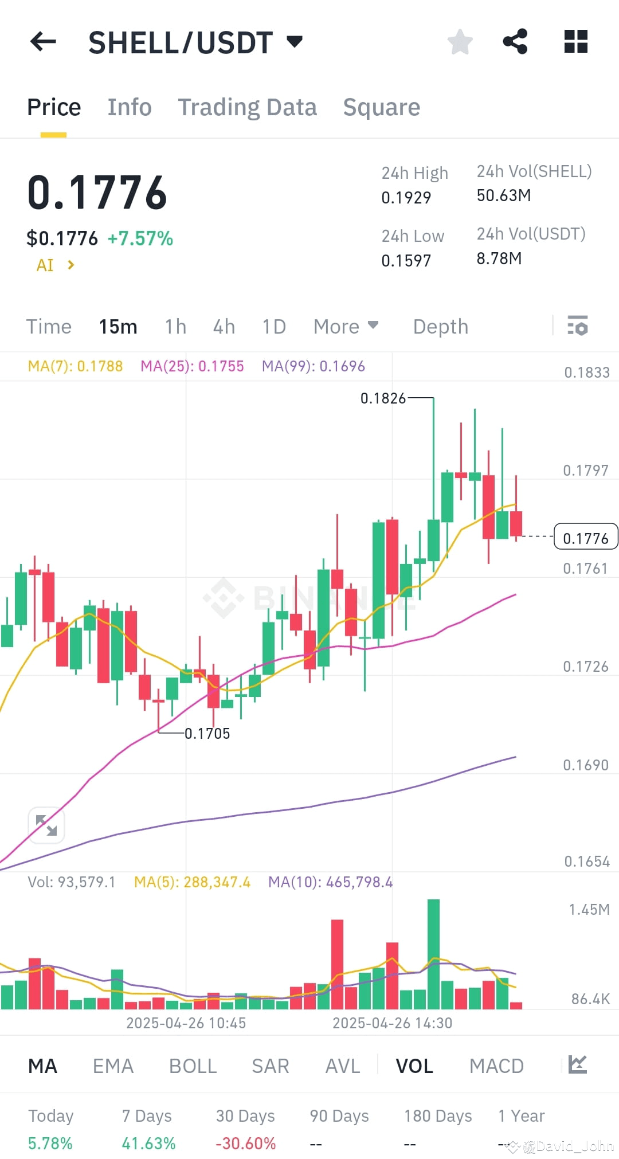Expand the More timeframes dropdown
Image resolution: width=619 pixels, height=1159 pixels.
pyautogui.click(x=346, y=327)
